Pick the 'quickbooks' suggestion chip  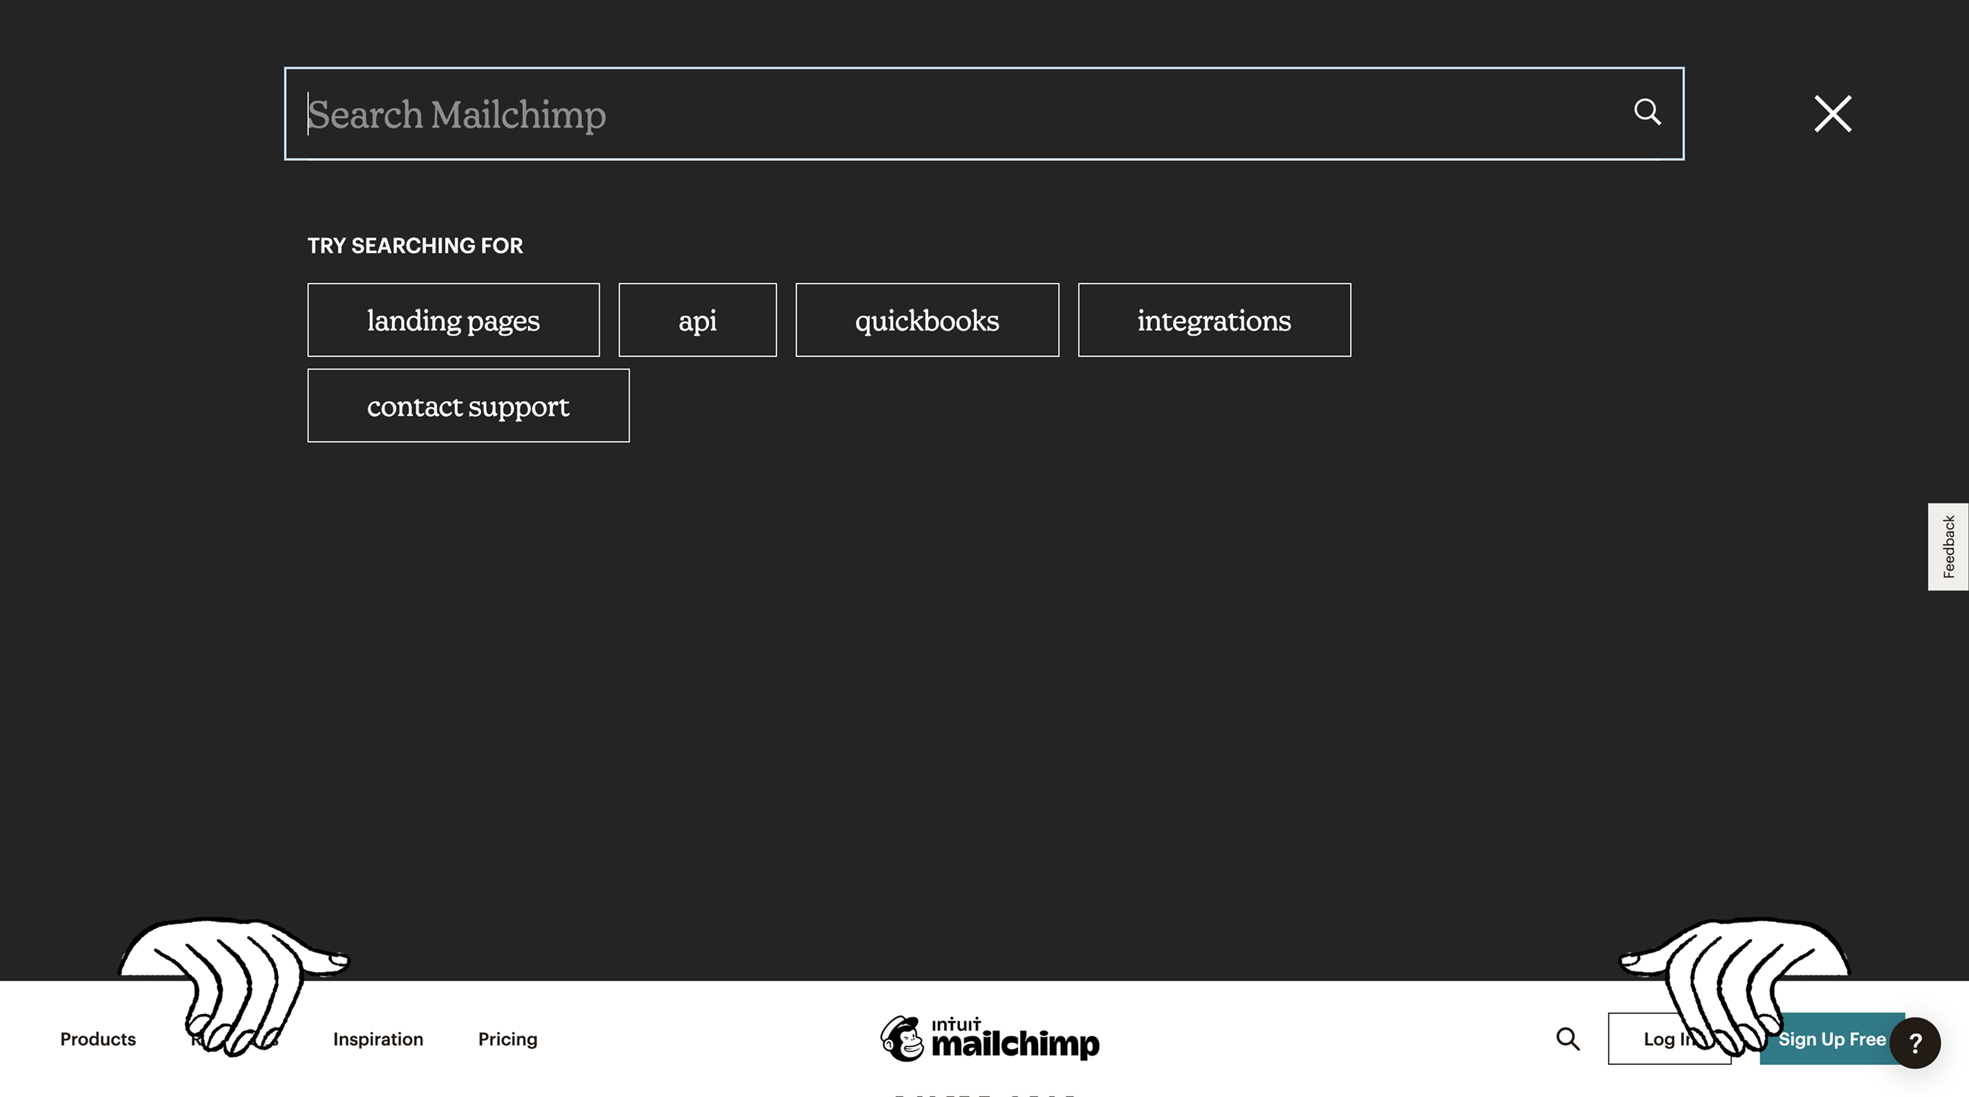[x=927, y=321]
